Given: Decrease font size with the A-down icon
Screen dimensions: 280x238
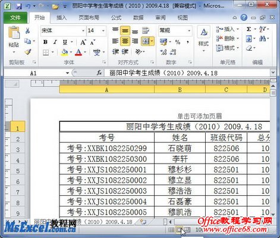Looking at the screenshot, I should point(93,42).
